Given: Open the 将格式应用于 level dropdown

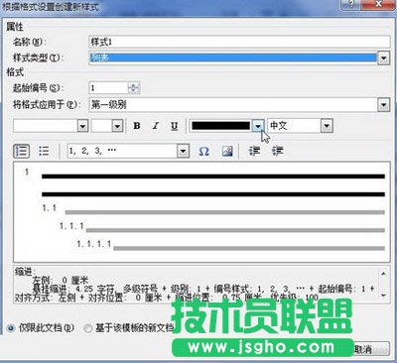Looking at the screenshot, I should tap(383, 105).
